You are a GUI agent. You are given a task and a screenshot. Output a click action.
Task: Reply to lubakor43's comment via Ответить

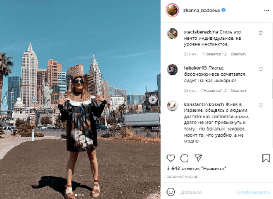point(238,90)
